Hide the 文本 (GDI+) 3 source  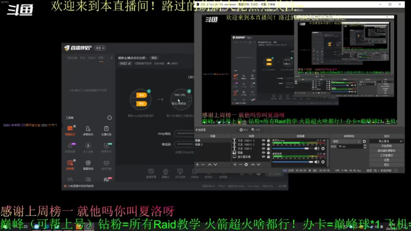[264, 140]
